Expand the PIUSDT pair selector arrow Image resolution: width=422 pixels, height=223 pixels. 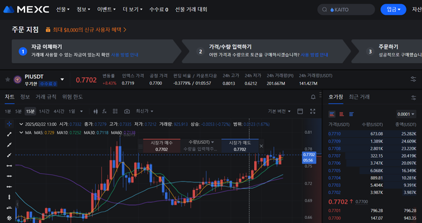62,79
